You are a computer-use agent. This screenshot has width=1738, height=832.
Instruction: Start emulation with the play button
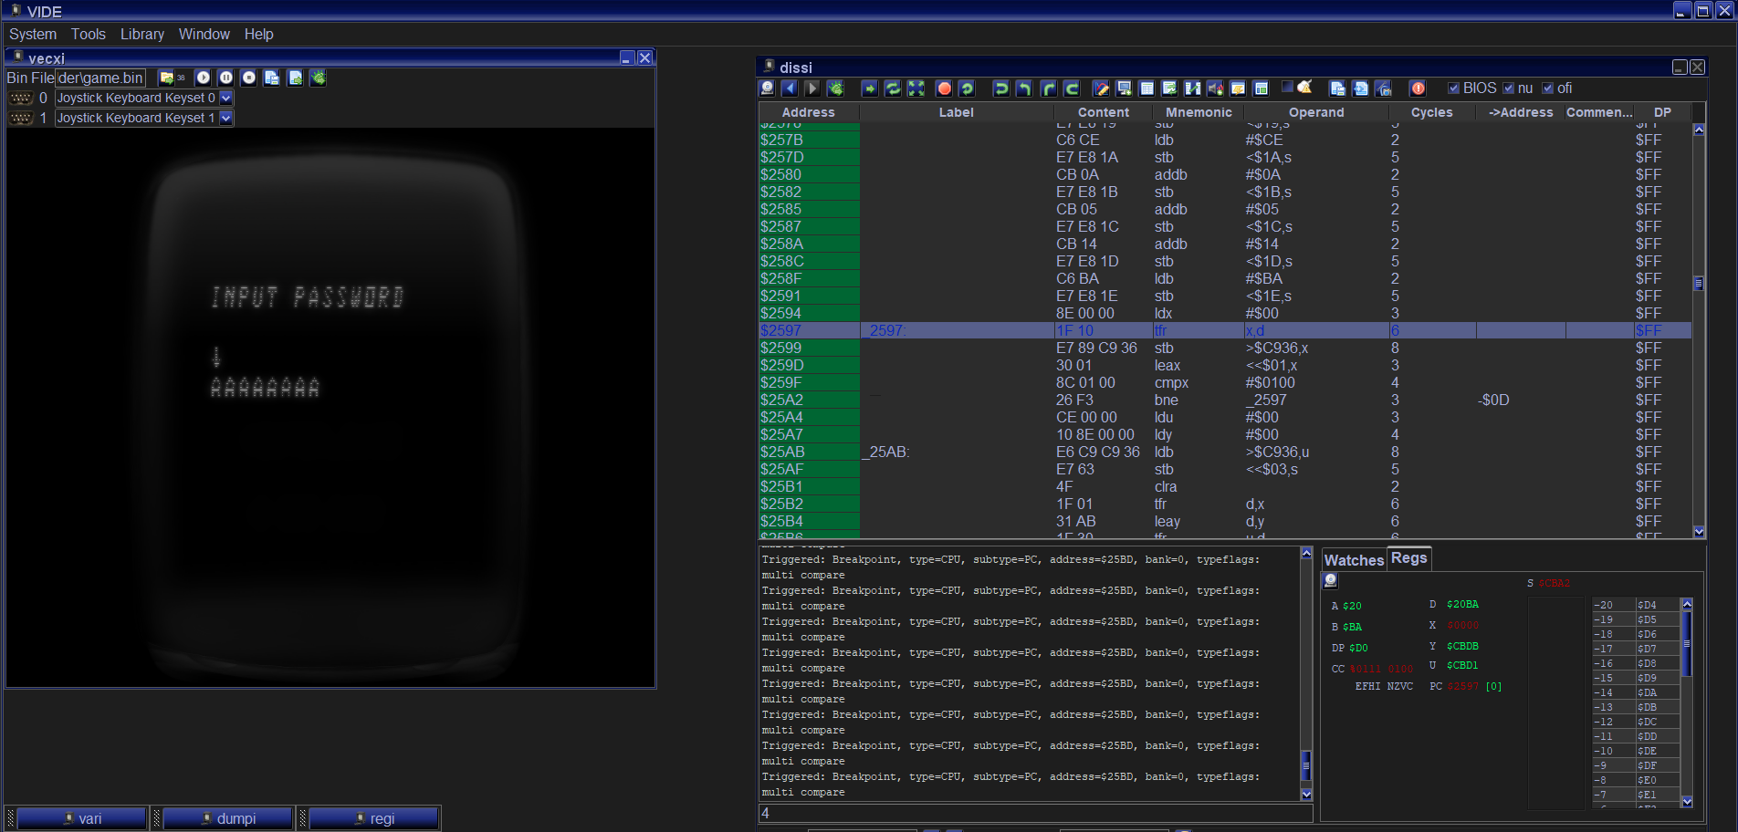click(203, 78)
